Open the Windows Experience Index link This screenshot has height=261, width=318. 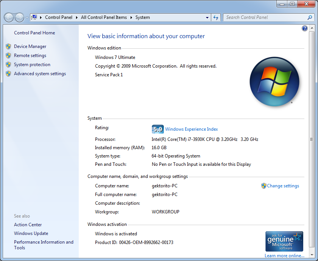pos(191,129)
